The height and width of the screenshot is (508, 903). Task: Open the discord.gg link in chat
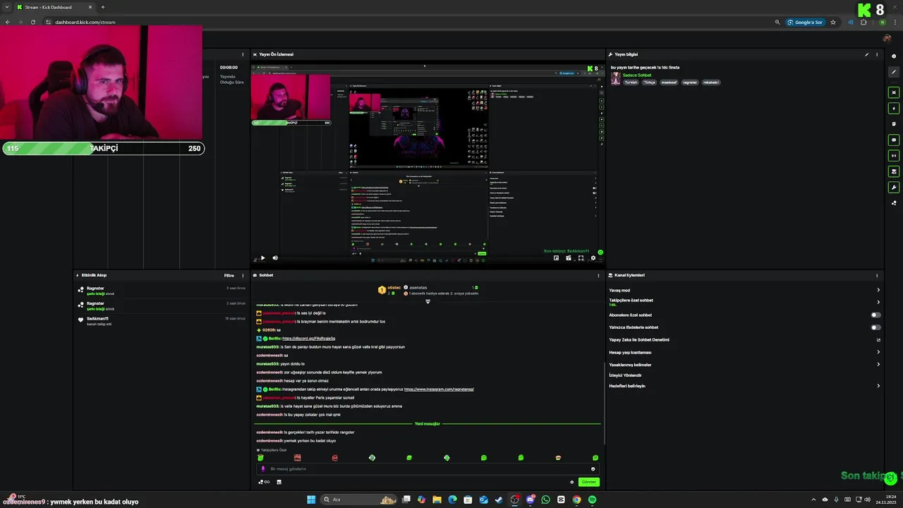(308, 339)
